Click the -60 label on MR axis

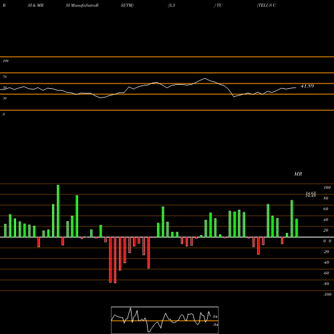326,273
